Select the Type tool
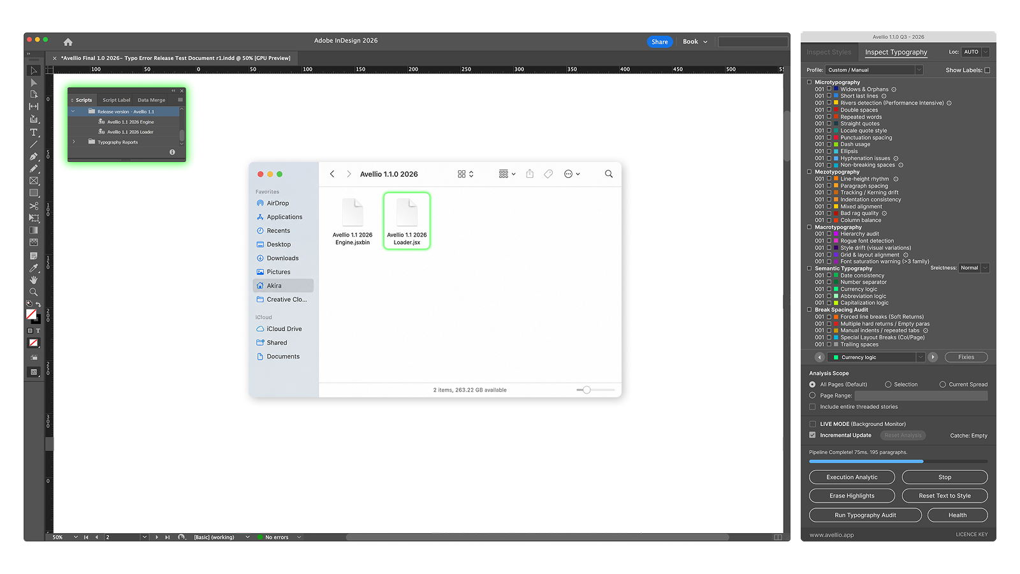Image resolution: width=1020 pixels, height=574 pixels. click(x=34, y=132)
